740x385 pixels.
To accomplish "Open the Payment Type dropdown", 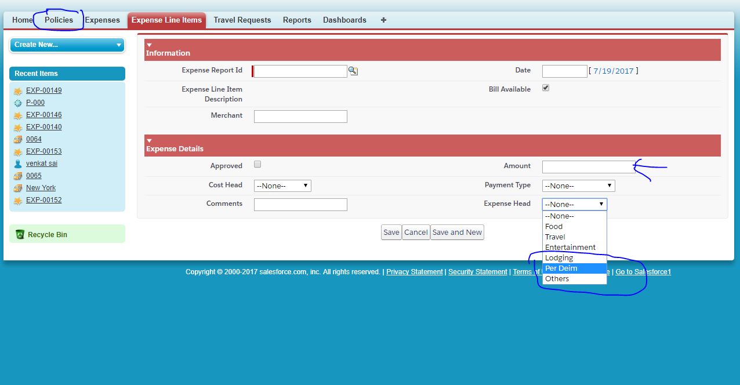I will click(x=578, y=186).
